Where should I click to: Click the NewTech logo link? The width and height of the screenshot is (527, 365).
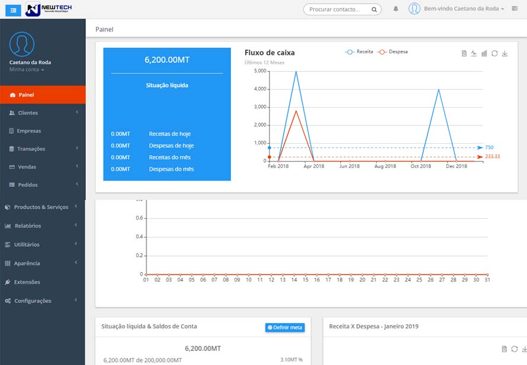point(49,9)
